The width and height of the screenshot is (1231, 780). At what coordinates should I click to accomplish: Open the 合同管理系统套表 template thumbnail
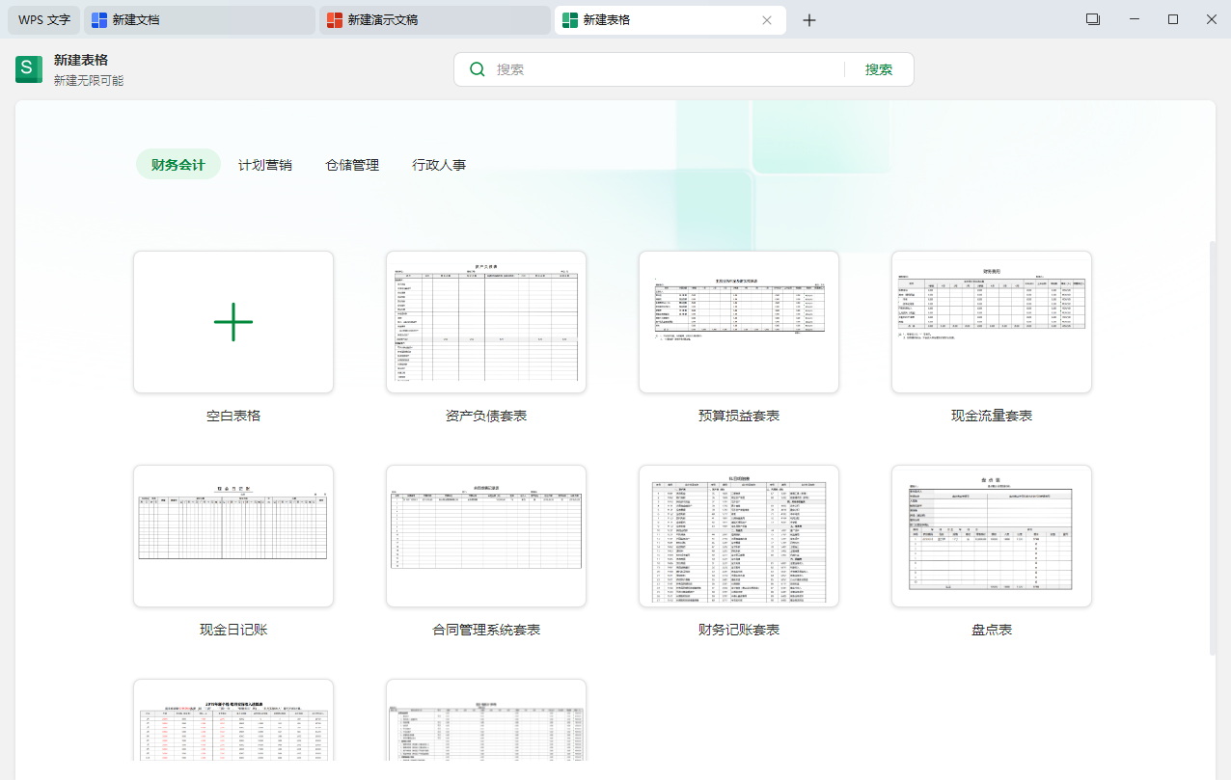[486, 536]
